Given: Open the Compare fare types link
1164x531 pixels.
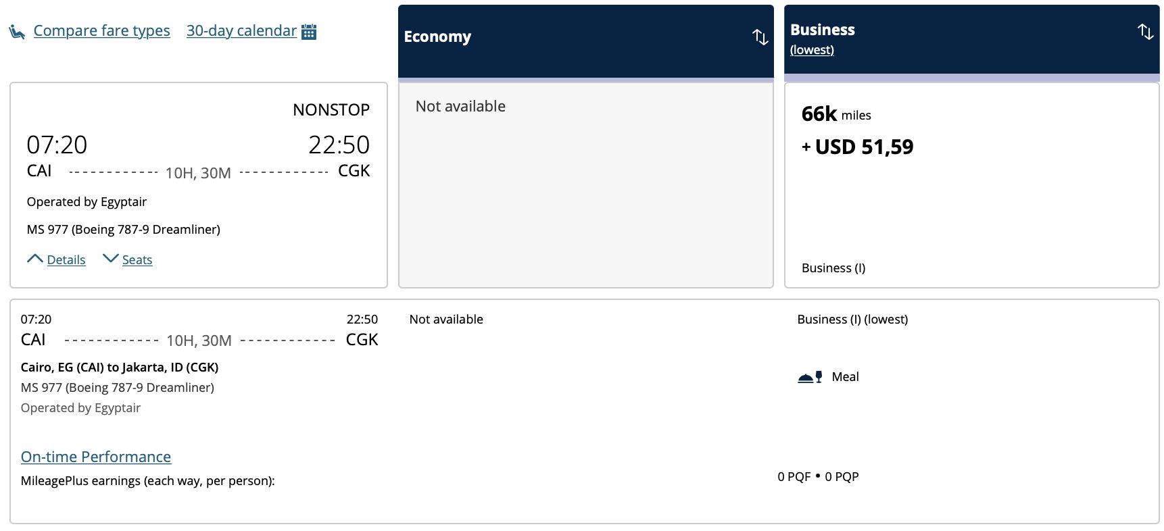Looking at the screenshot, I should tap(102, 30).
